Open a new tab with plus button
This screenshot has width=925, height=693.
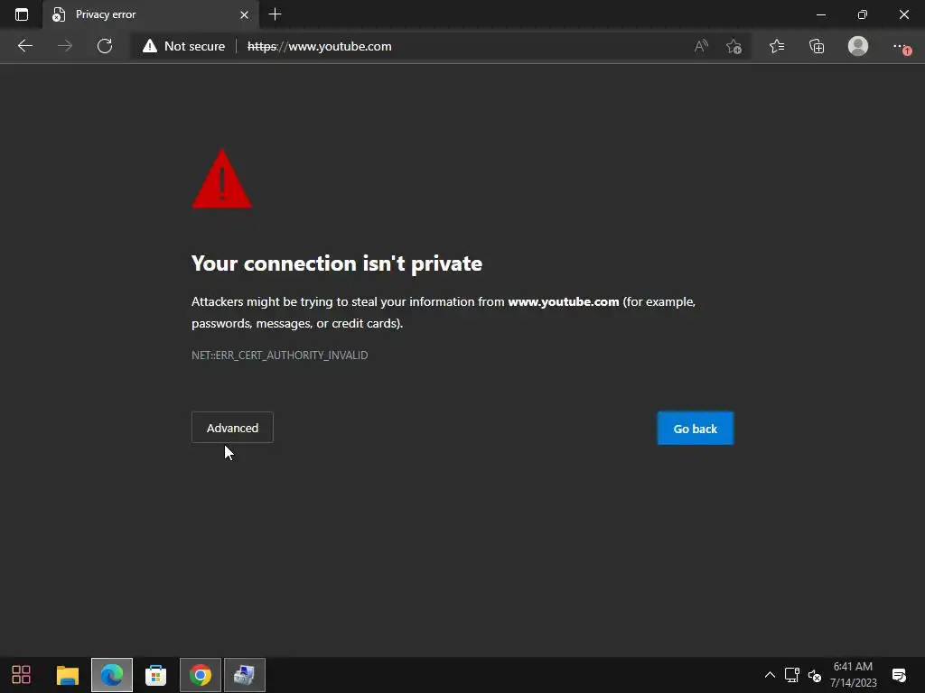[275, 14]
